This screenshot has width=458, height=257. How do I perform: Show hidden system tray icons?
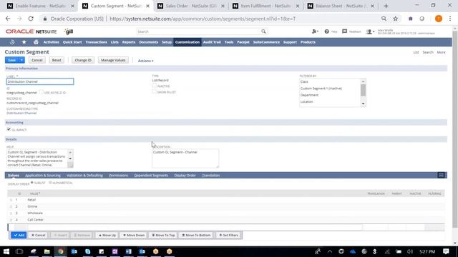330,251
